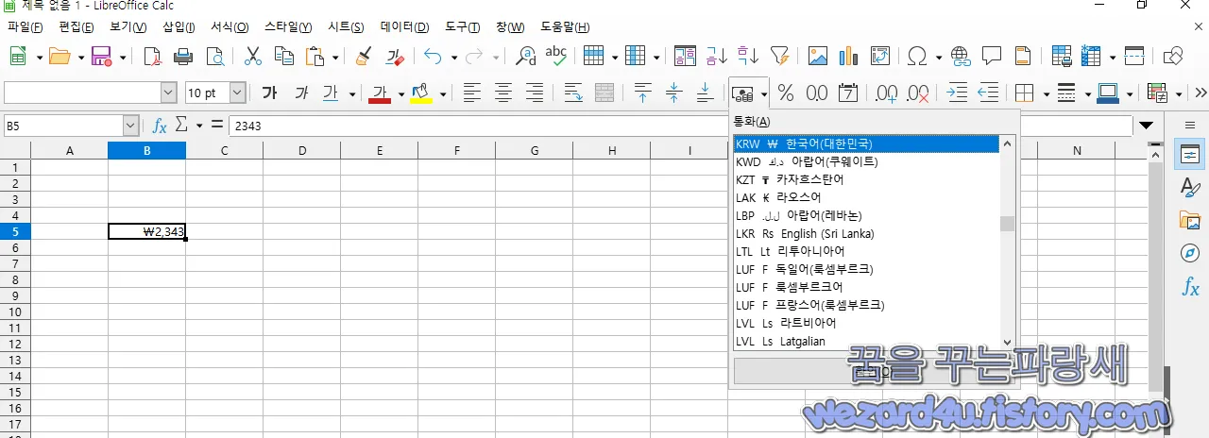
Task: Open the Save document icon
Action: click(101, 57)
